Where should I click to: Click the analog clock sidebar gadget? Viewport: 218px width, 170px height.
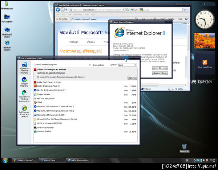pyautogui.click(x=205, y=20)
